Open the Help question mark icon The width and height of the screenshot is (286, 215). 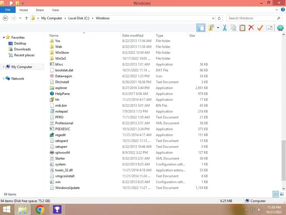[x=283, y=10]
